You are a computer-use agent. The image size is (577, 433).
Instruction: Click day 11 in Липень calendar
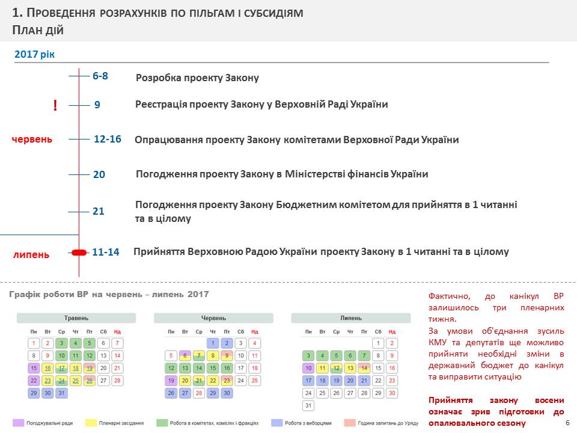click(322, 368)
